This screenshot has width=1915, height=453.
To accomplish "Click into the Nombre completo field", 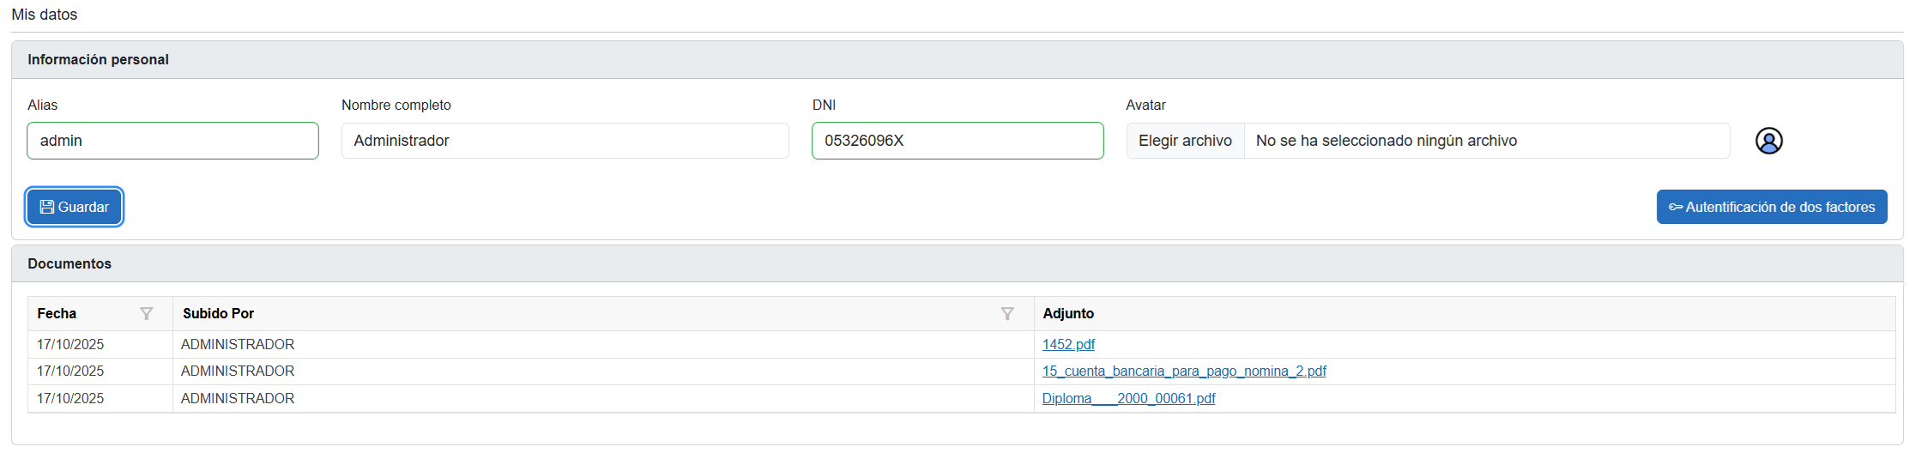I will (x=565, y=141).
